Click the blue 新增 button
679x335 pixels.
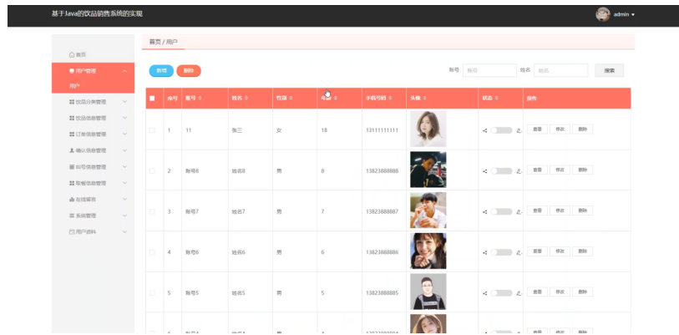click(x=161, y=71)
